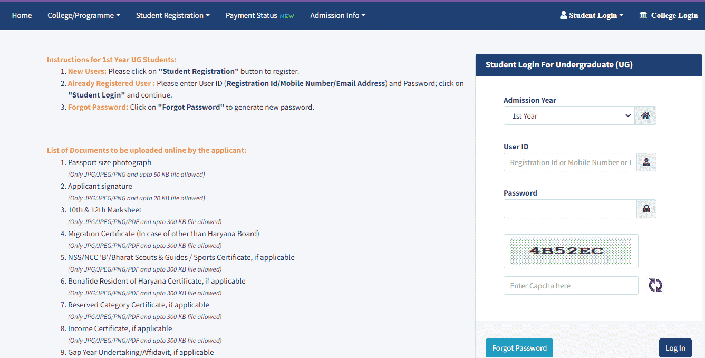Viewport: 705px width, 358px height.
Task: Open the Admission Year dropdown
Action: click(x=569, y=116)
